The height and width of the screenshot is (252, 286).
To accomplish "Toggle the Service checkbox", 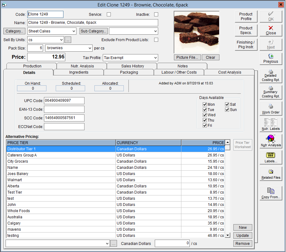I will point(109,15).
